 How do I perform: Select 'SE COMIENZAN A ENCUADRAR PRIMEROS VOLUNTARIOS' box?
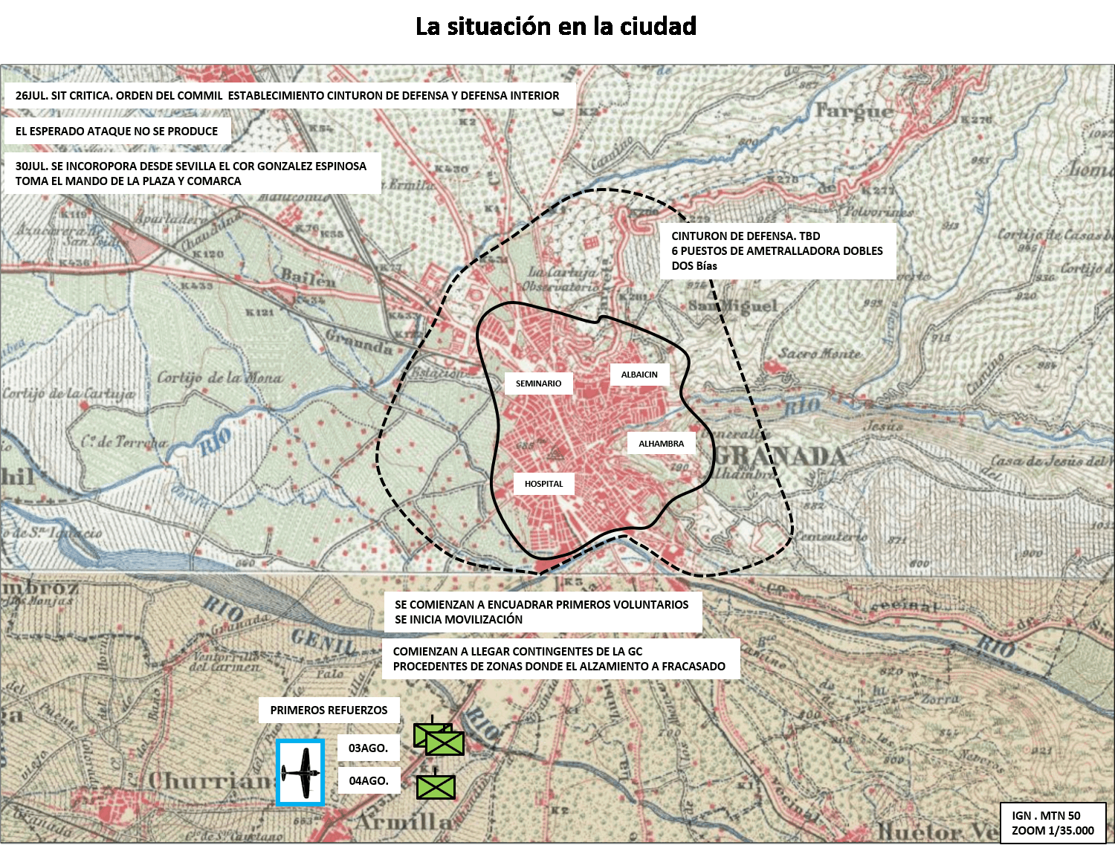pos(543,612)
